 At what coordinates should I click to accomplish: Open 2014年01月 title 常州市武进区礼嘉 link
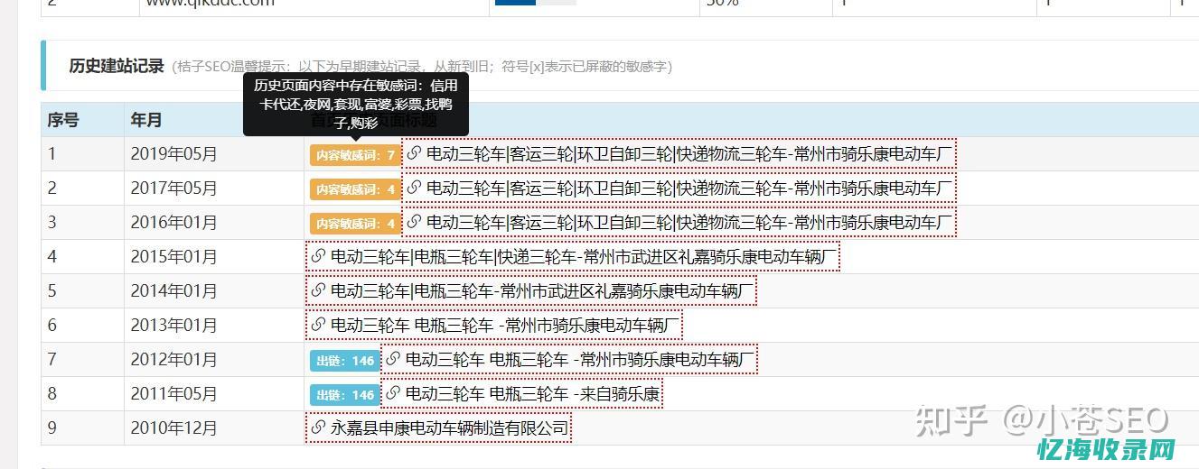[542, 291]
